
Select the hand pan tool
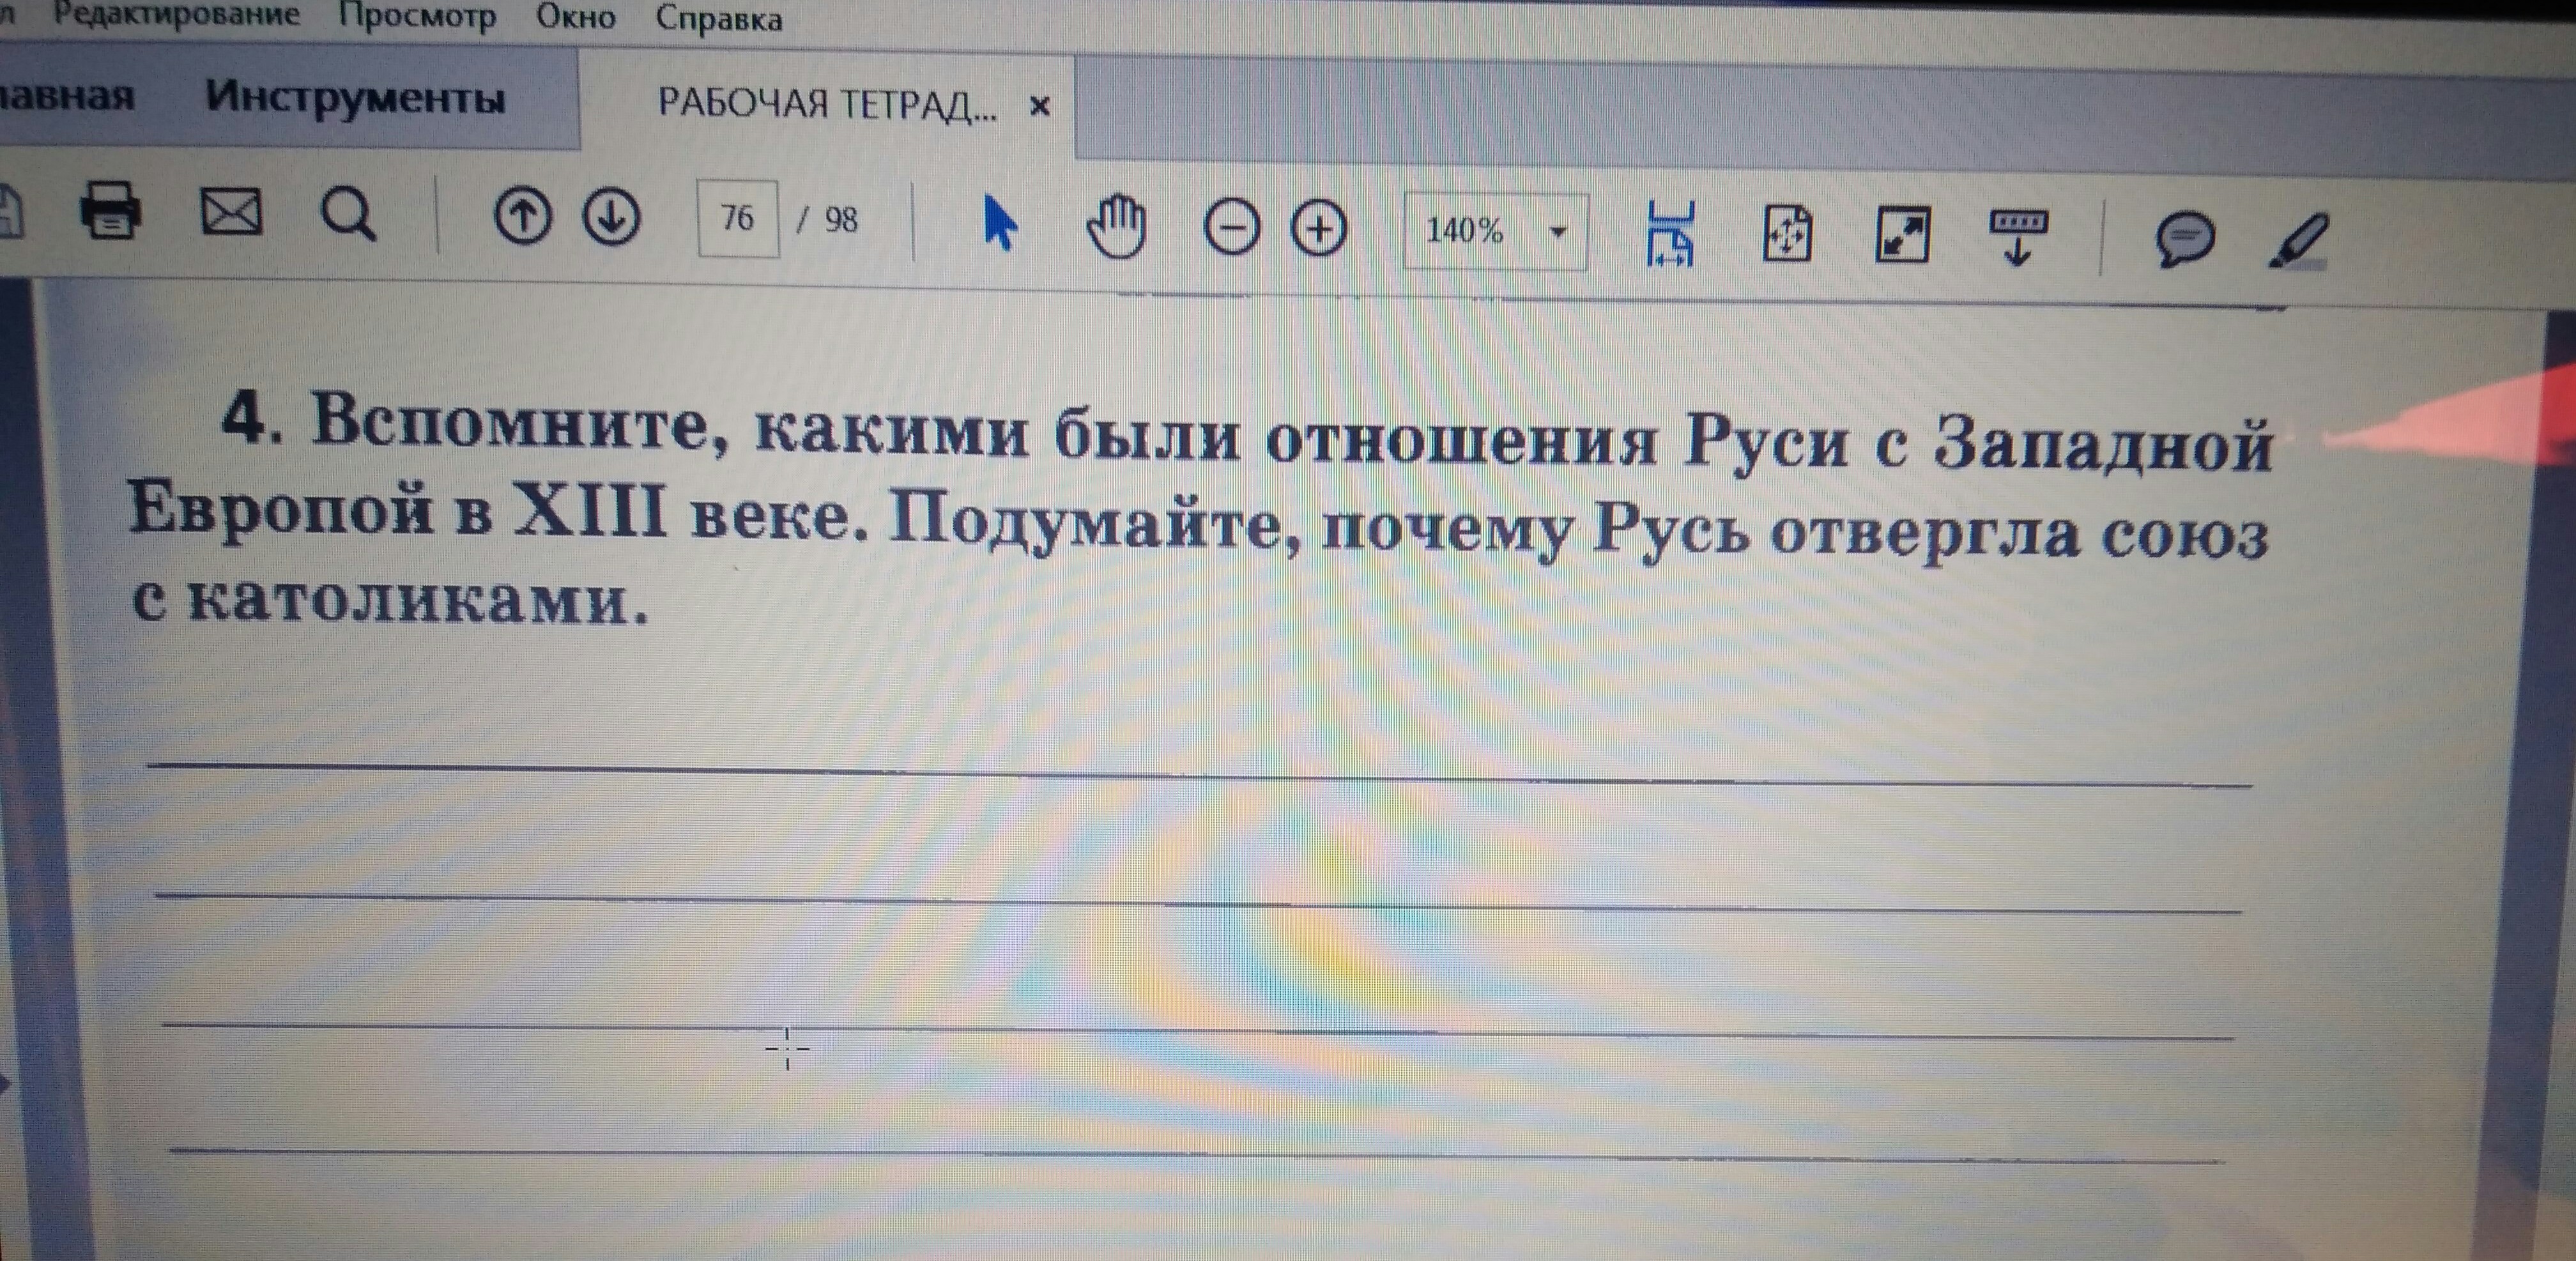point(1116,228)
